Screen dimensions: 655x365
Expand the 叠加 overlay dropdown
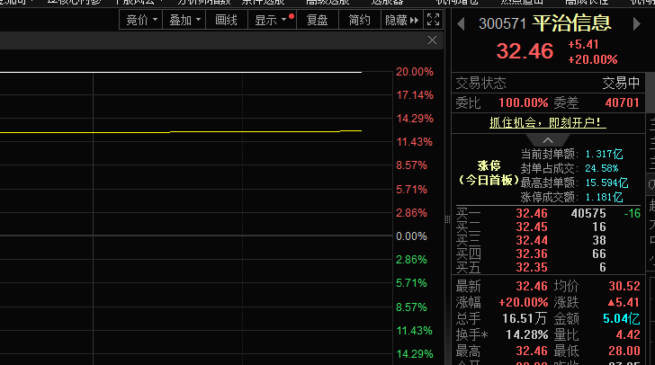pyautogui.click(x=184, y=20)
